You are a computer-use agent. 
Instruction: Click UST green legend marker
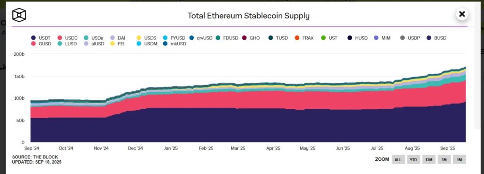point(323,38)
